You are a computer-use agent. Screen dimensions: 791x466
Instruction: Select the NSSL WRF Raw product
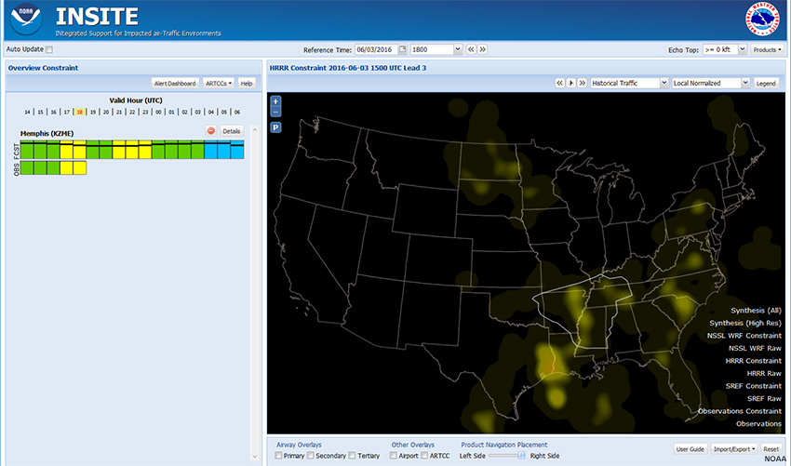(x=755, y=349)
